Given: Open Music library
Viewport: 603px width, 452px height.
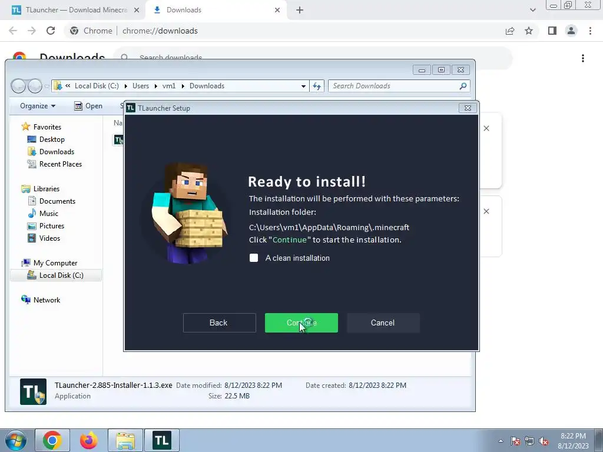Looking at the screenshot, I should point(48,213).
